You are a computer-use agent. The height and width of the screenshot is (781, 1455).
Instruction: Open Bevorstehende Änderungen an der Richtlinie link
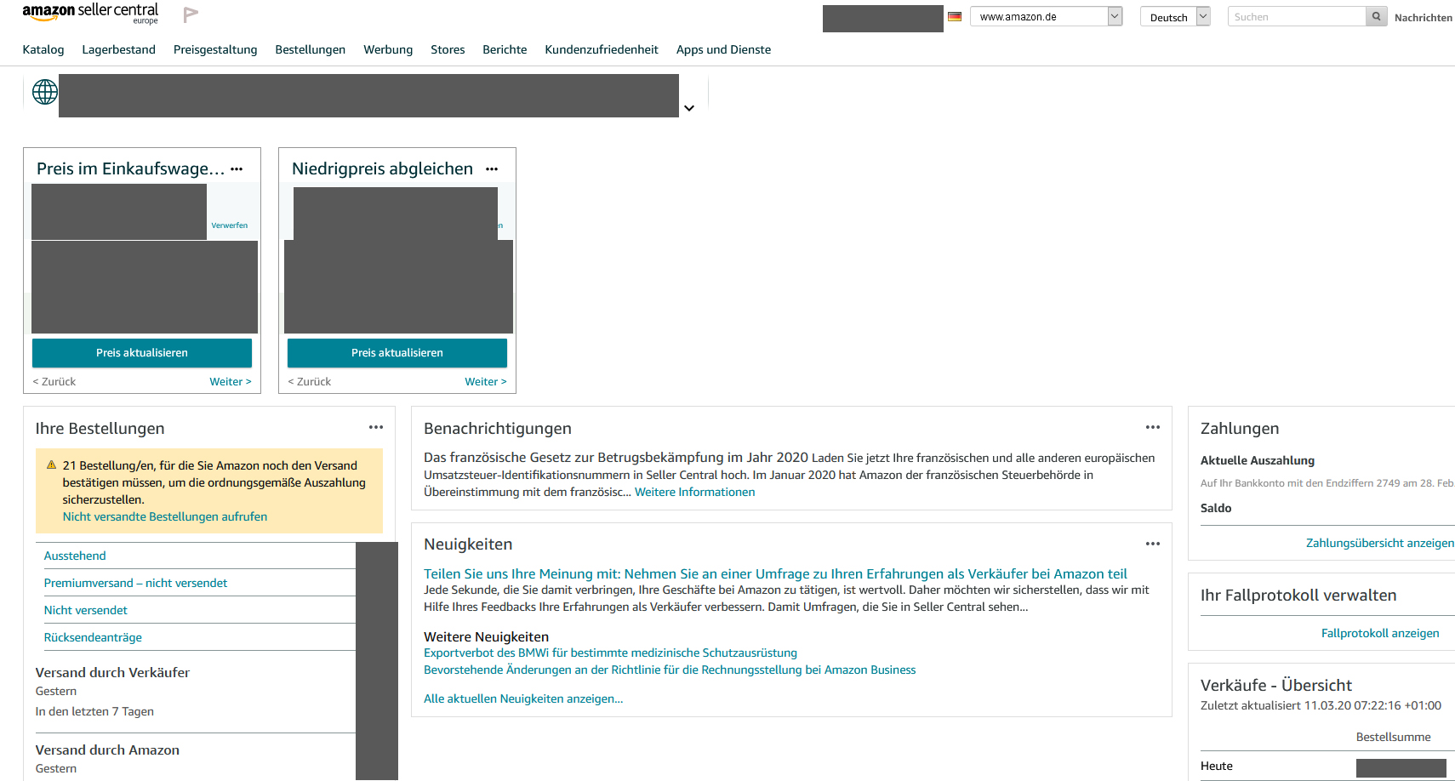tap(670, 670)
